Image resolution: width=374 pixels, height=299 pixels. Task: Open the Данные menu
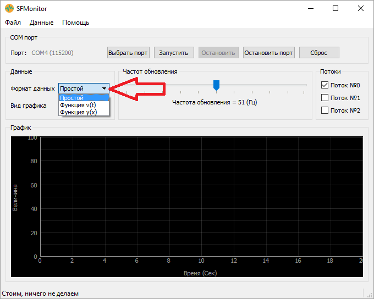[41, 23]
